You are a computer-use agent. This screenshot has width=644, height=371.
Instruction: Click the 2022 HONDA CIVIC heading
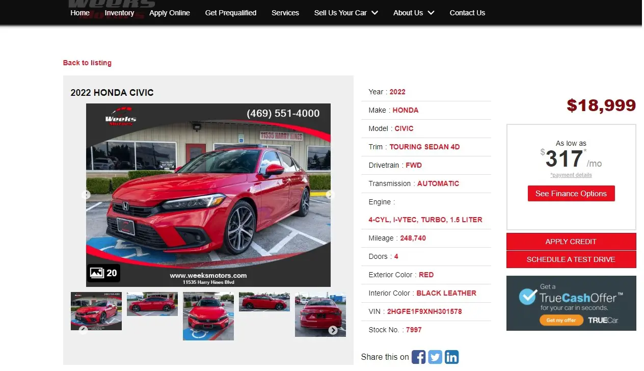[112, 93]
